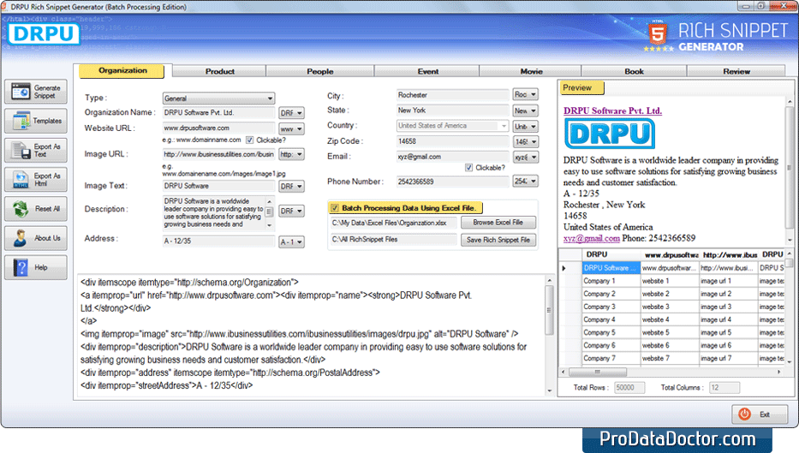Open column dropdown beside City field
The height and width of the screenshot is (453, 799).
point(525,94)
